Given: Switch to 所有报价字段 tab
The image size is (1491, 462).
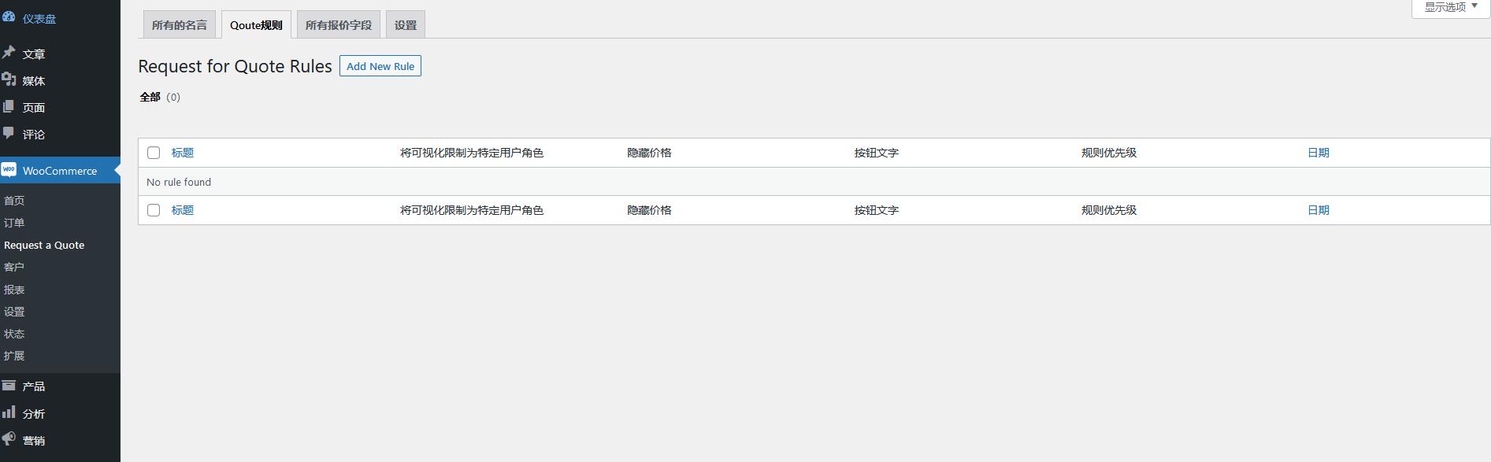Looking at the screenshot, I should [339, 25].
